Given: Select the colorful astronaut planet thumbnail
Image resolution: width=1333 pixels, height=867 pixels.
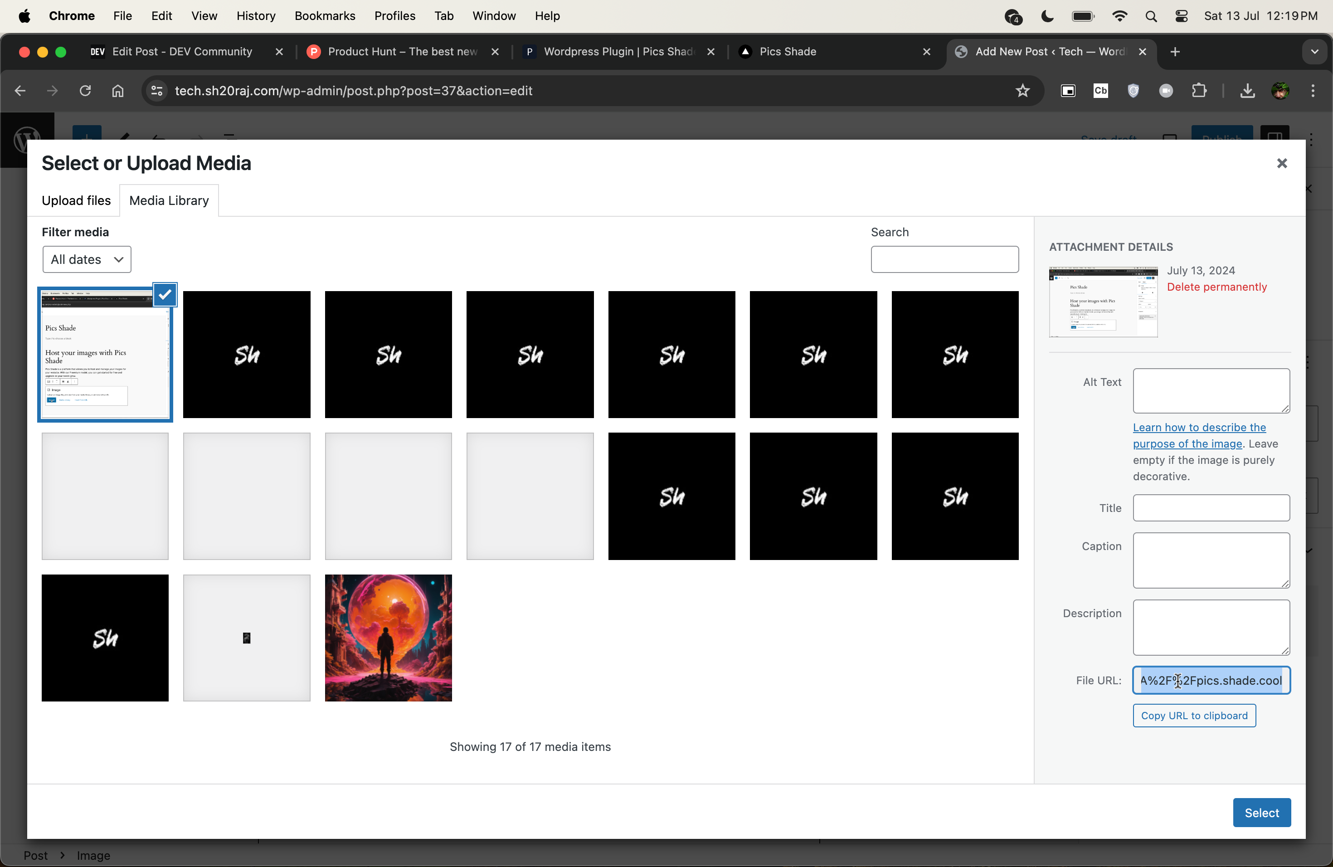Looking at the screenshot, I should click(388, 638).
